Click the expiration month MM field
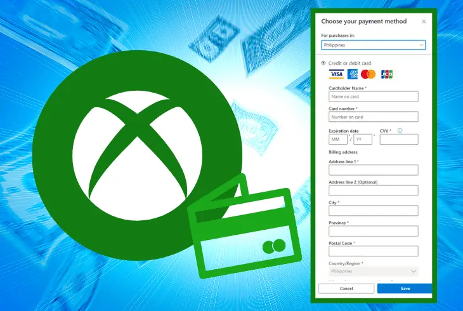The height and width of the screenshot is (311, 463). pos(338,139)
